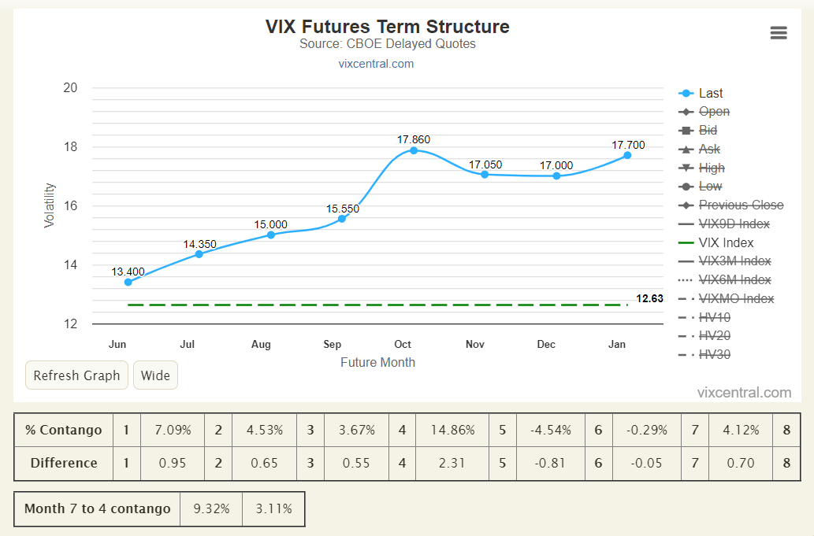The height and width of the screenshot is (536, 814).
Task: Click the Oct 17.860 data point
Action: (414, 150)
